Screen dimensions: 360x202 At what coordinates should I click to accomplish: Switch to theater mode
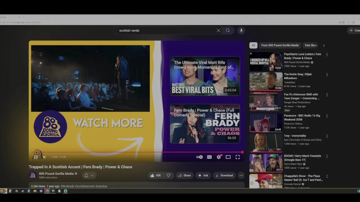tap(228, 157)
